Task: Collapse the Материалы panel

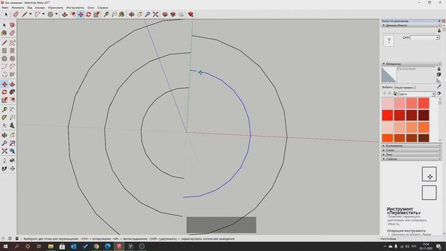Action: (411, 63)
